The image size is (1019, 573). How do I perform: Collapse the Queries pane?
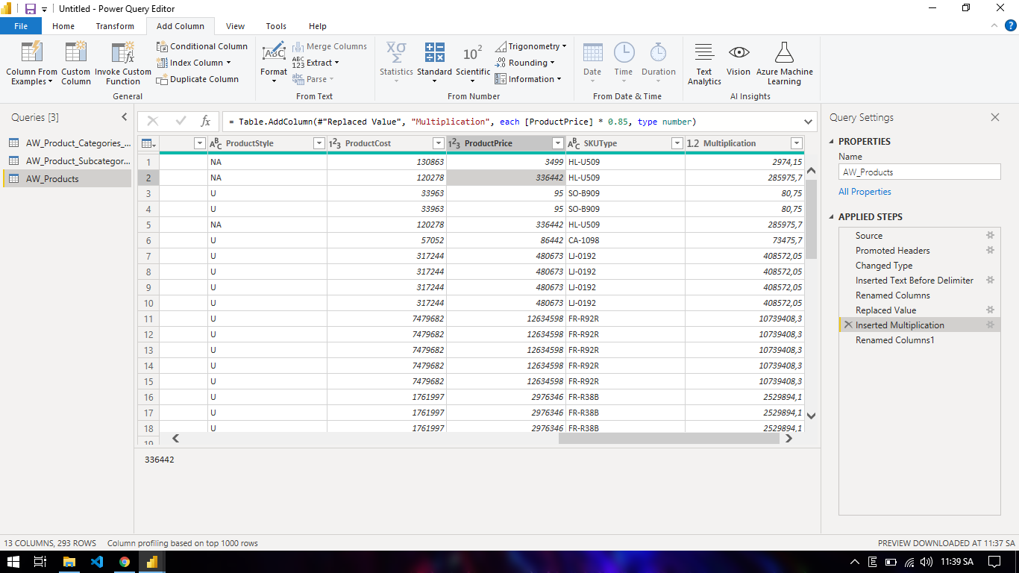(125, 117)
